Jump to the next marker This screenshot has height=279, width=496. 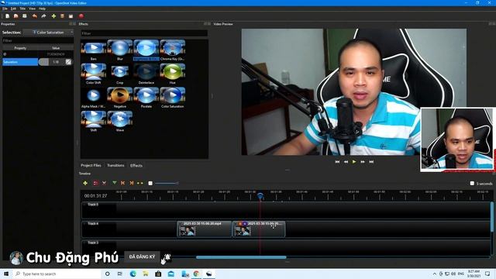click(131, 183)
